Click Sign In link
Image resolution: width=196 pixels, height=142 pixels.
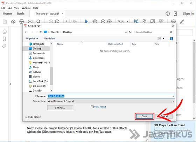[x=188, y=14]
